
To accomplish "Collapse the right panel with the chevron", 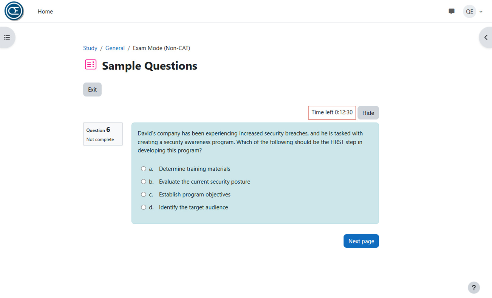I will pyautogui.click(x=486, y=37).
